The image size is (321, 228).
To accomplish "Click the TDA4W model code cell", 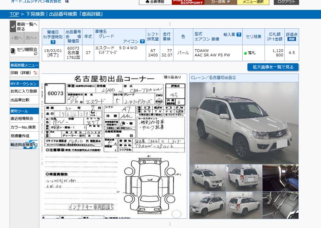I will click(218, 53).
